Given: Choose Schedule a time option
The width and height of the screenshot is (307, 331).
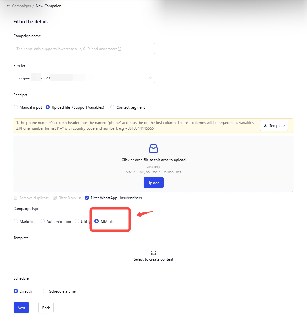Looking at the screenshot, I should (45, 291).
